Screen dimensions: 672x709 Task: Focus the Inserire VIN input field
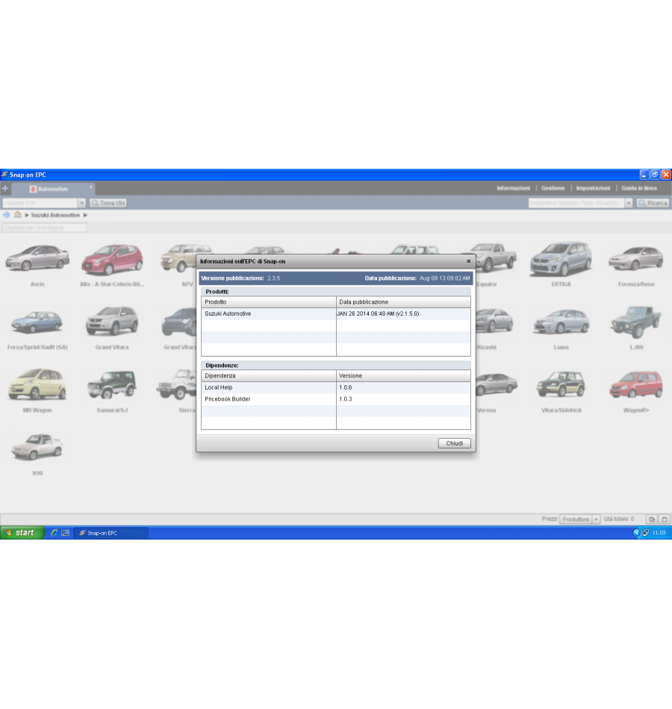[40, 203]
